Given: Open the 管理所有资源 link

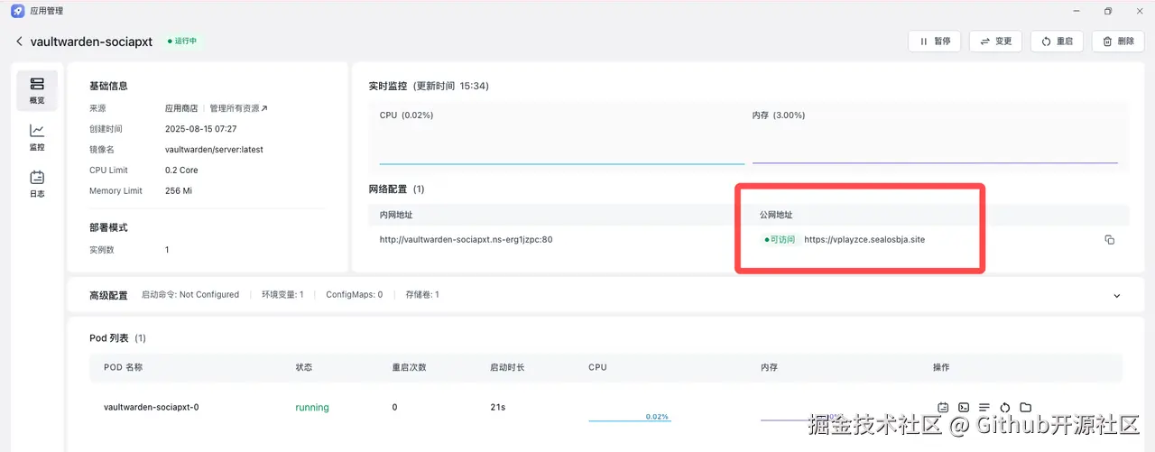Looking at the screenshot, I should point(238,108).
